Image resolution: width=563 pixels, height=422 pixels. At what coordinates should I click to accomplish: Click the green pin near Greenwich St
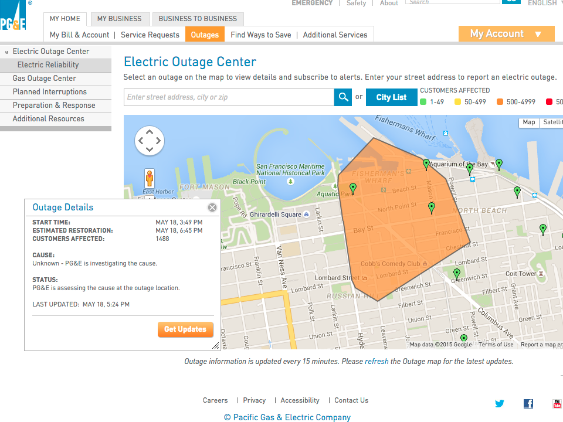click(x=457, y=274)
